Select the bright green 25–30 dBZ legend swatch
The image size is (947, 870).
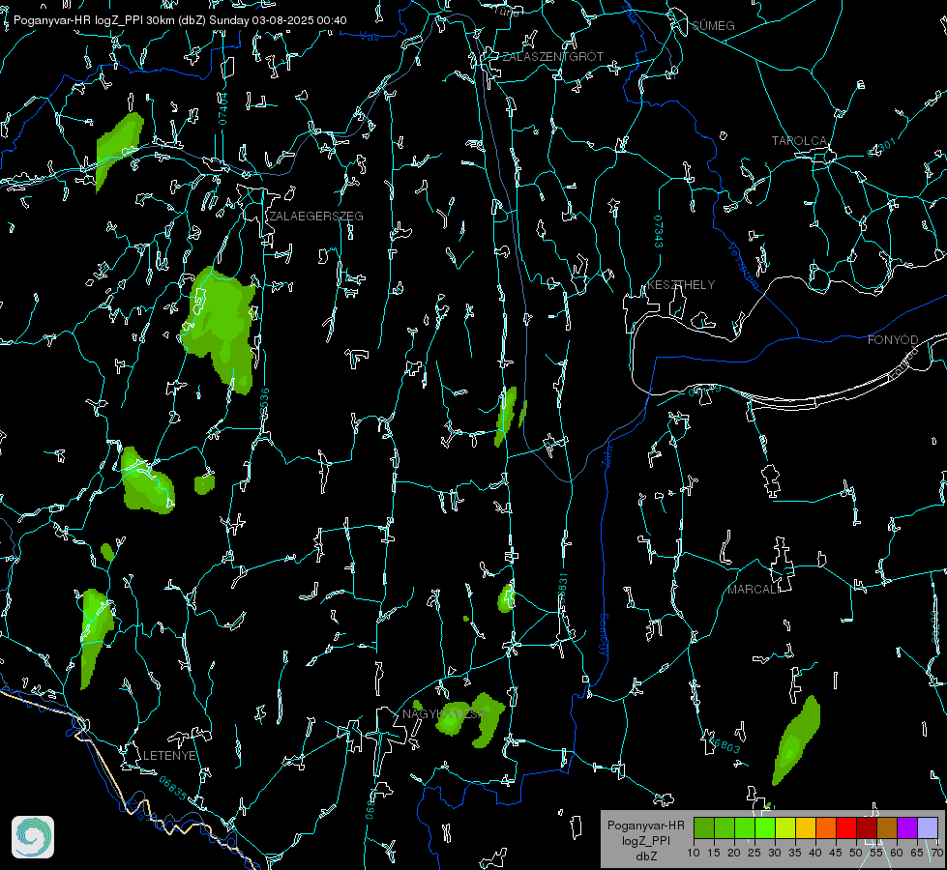pyautogui.click(x=765, y=827)
